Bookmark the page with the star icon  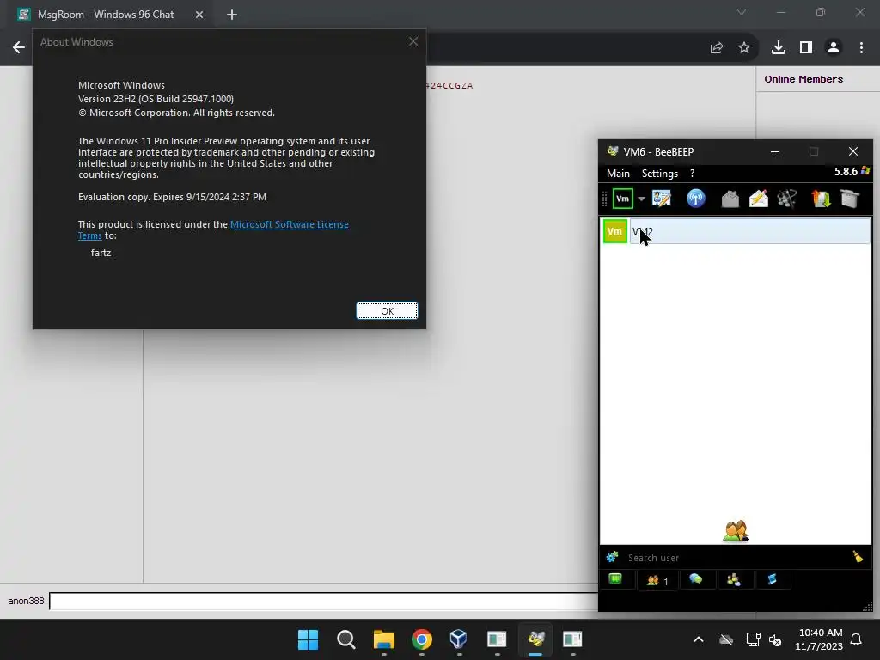coord(744,48)
